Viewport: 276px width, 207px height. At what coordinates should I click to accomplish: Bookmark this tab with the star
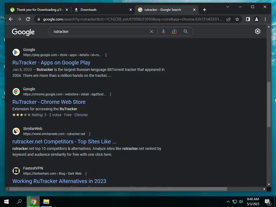tap(237, 19)
